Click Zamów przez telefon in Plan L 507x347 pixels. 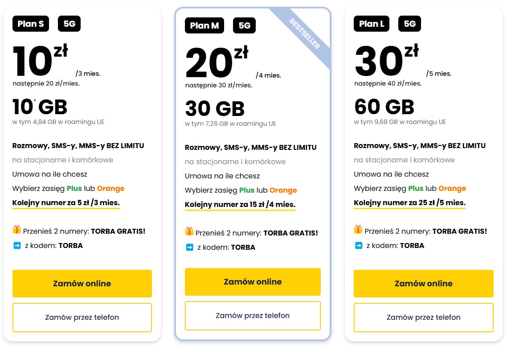(423, 318)
